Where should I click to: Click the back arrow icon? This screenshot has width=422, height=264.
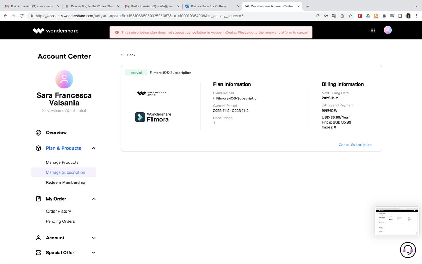click(122, 55)
